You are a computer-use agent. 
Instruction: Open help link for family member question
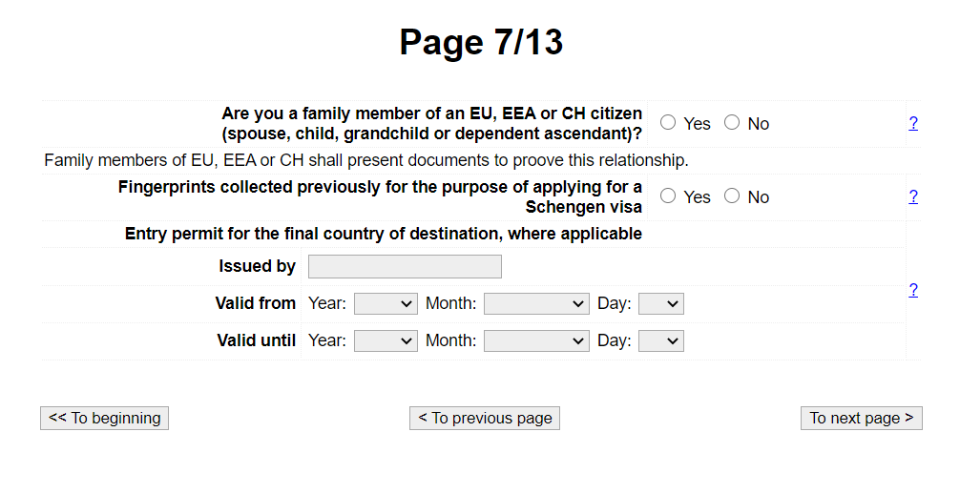(x=913, y=123)
